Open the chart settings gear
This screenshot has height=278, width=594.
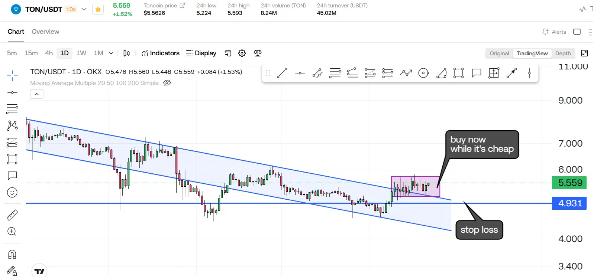[x=242, y=53]
